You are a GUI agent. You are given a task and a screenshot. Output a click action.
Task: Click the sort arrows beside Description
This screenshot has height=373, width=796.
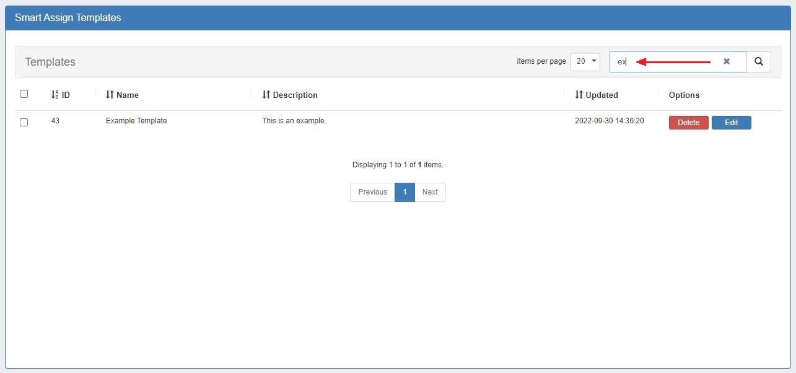(x=266, y=95)
